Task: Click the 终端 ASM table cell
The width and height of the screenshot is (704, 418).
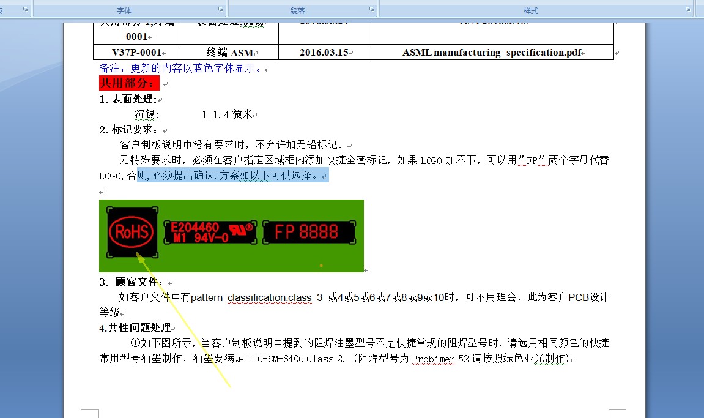Action: click(229, 52)
